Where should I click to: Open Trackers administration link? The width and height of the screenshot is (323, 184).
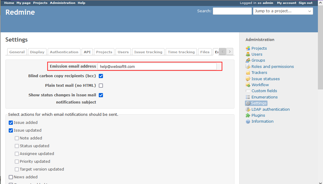[x=259, y=73]
